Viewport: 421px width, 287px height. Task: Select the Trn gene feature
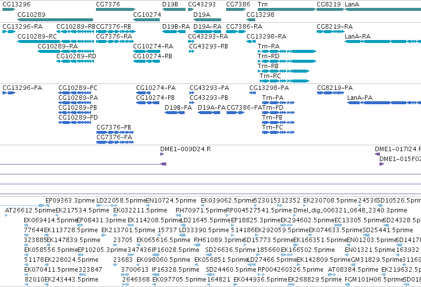click(287, 9)
